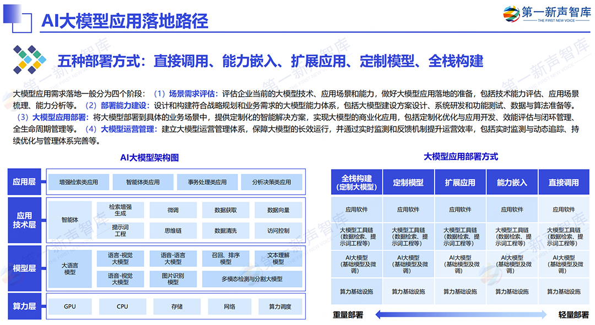Open the 全栈构建 column header

coord(356,182)
